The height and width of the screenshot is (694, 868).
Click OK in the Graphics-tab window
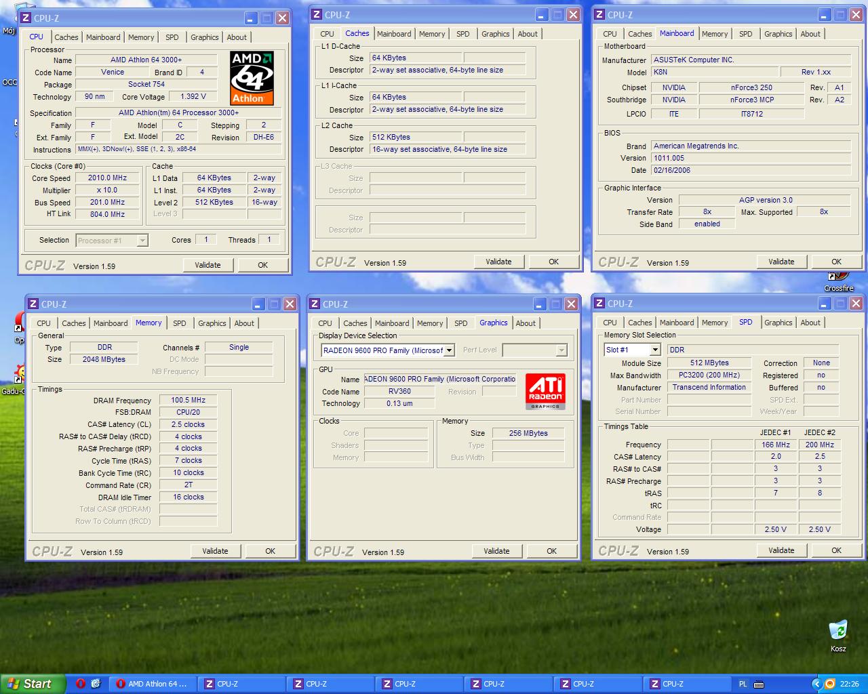[552, 551]
